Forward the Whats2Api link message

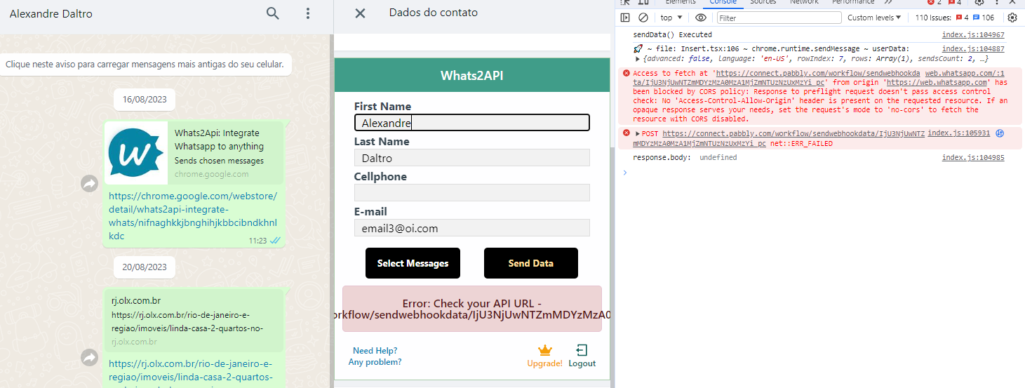click(x=89, y=184)
